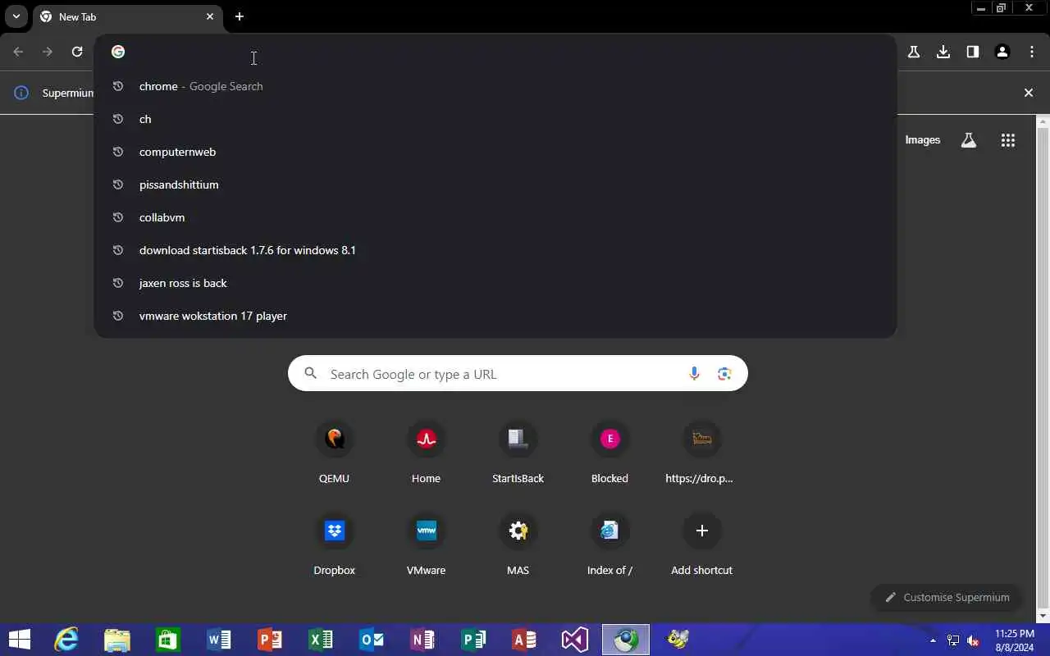The height and width of the screenshot is (656, 1050).
Task: Open the tab search dropdown arrow
Action: point(16,16)
